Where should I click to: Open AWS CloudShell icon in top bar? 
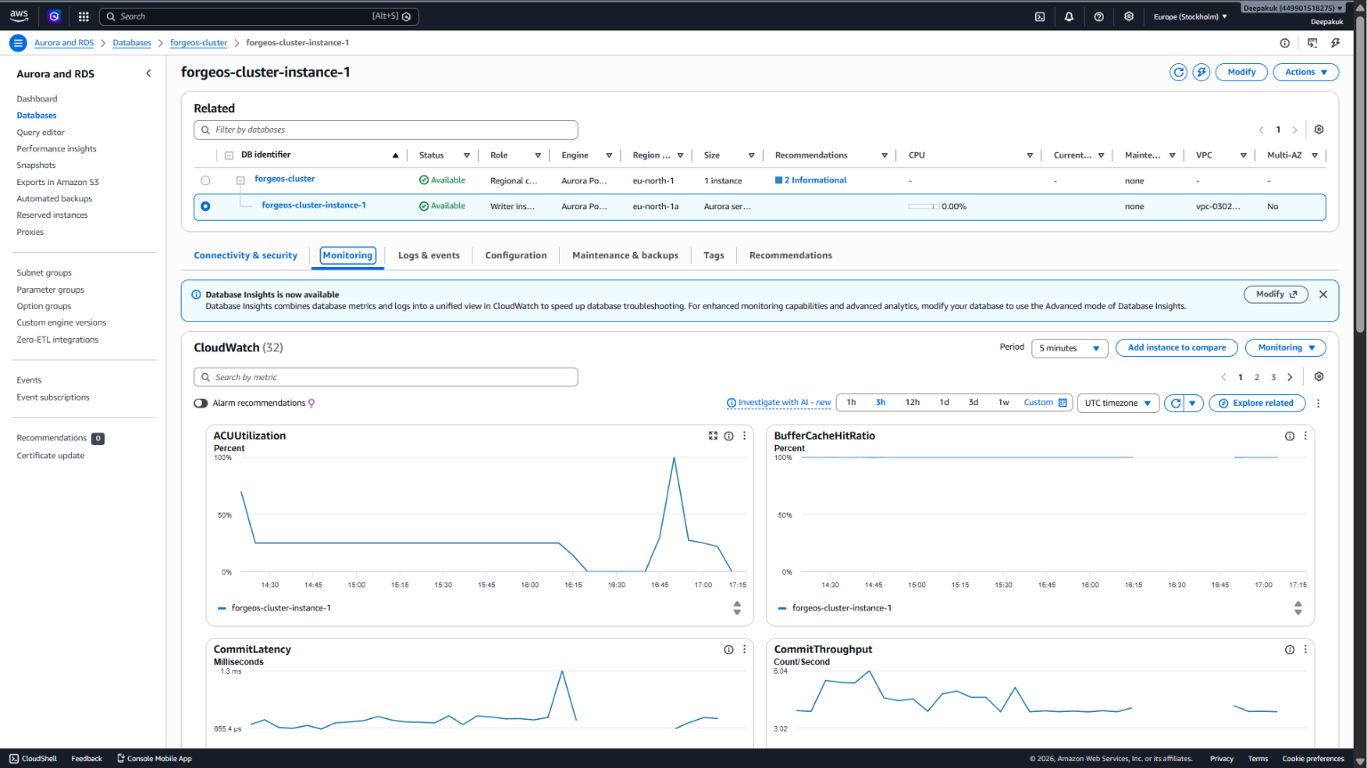tap(1039, 16)
